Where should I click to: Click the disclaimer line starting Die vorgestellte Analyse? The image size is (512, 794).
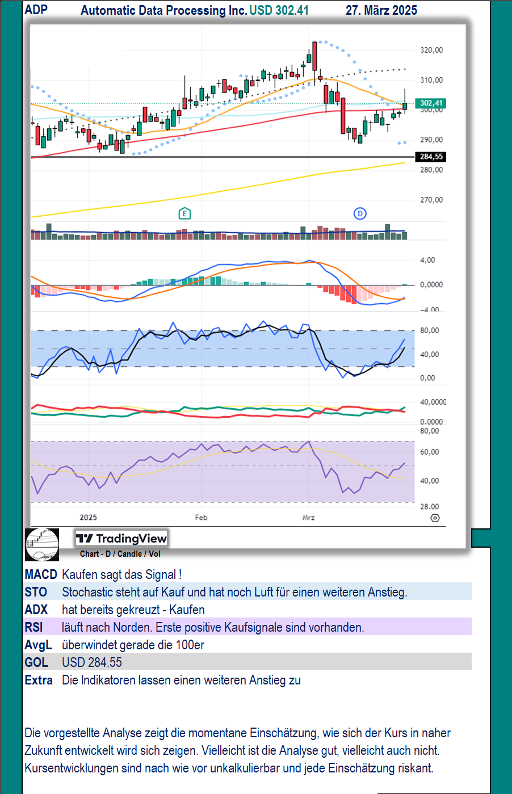pos(238,733)
